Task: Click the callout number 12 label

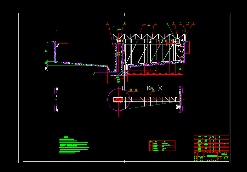Action: tap(187, 23)
